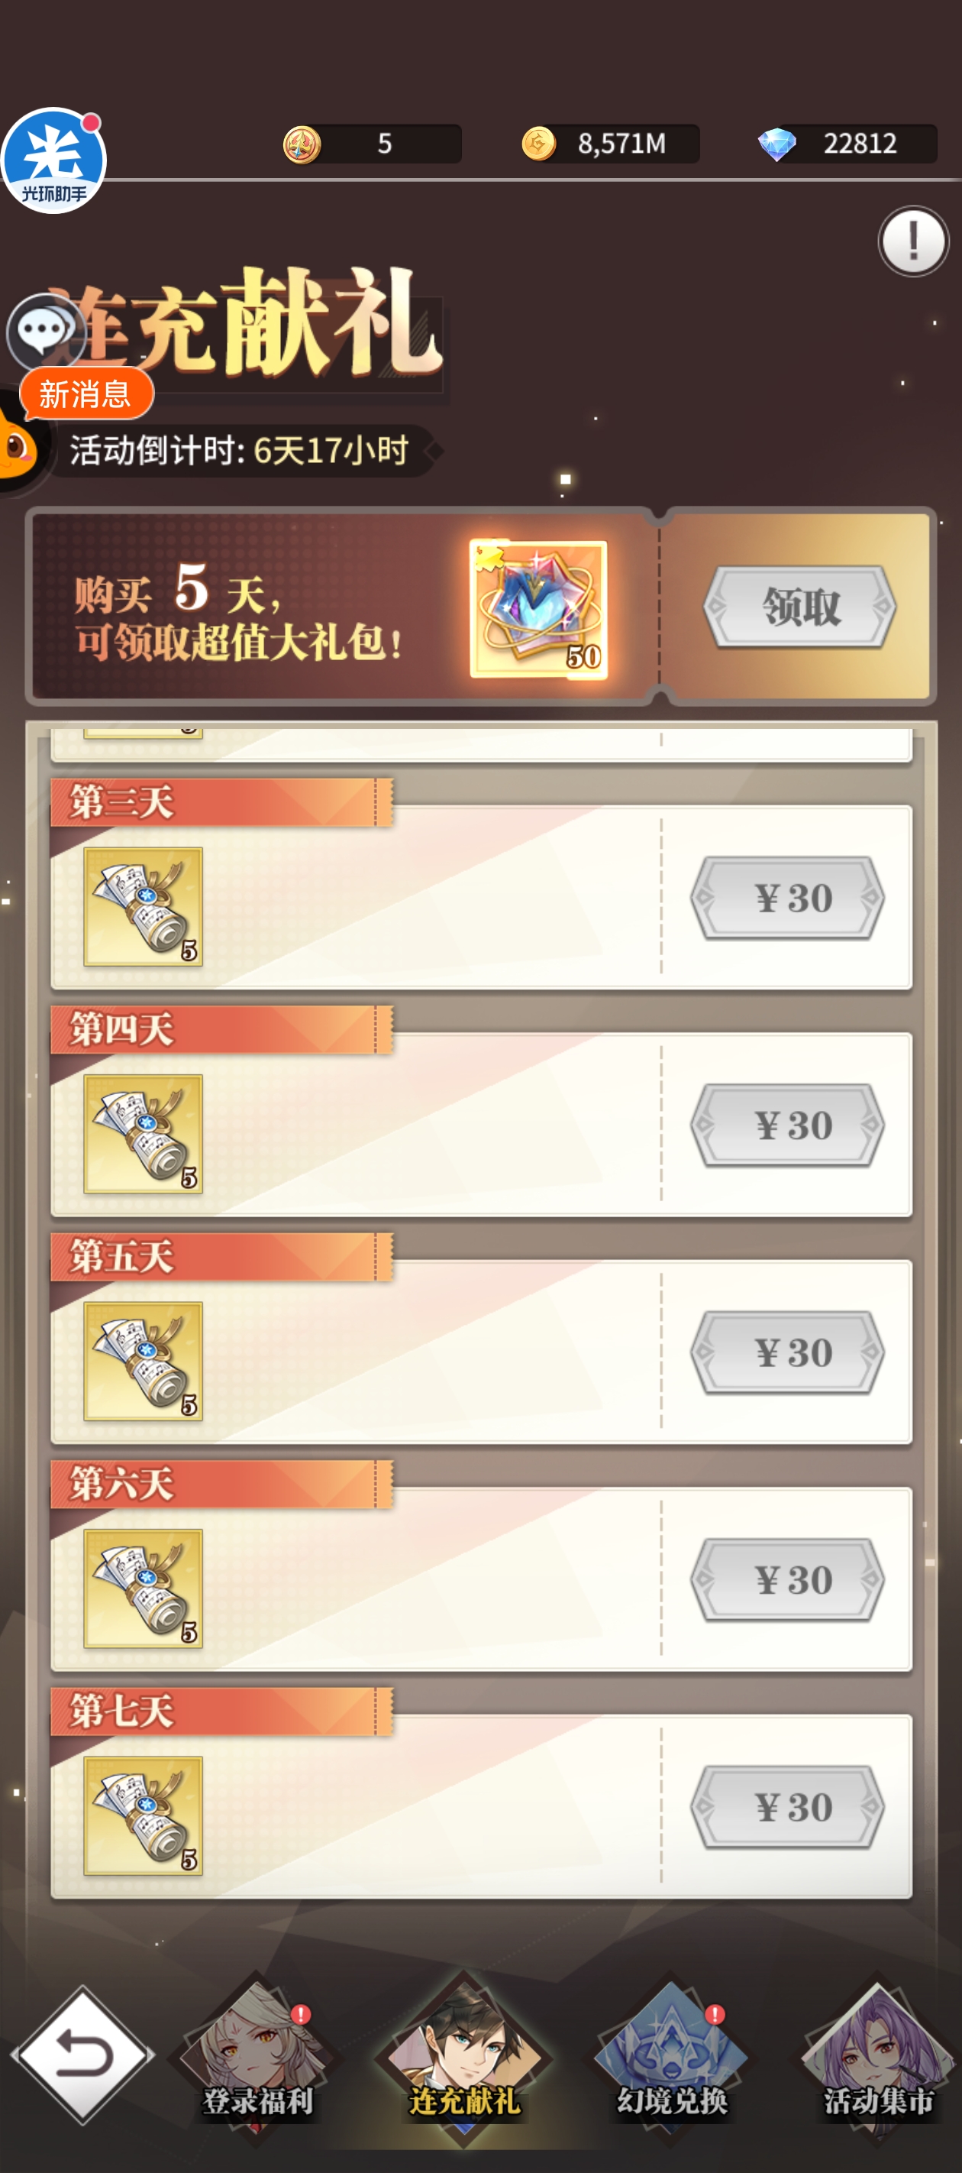Tap the gold coin currency icon
The image size is (962, 2173).
coord(539,144)
